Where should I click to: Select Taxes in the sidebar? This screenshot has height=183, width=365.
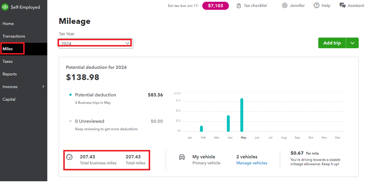click(8, 61)
